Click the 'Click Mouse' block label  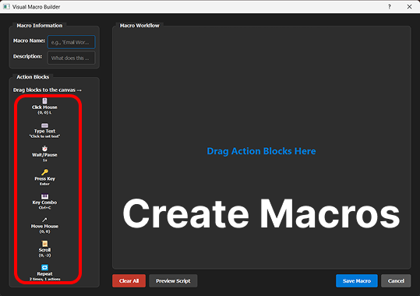pos(44,107)
